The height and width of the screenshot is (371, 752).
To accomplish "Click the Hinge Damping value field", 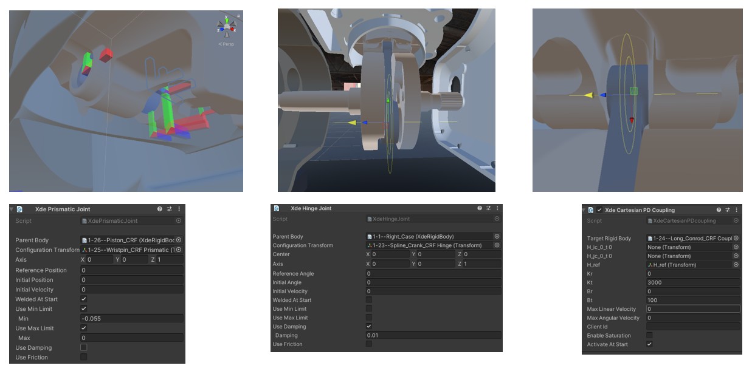I will click(433, 335).
